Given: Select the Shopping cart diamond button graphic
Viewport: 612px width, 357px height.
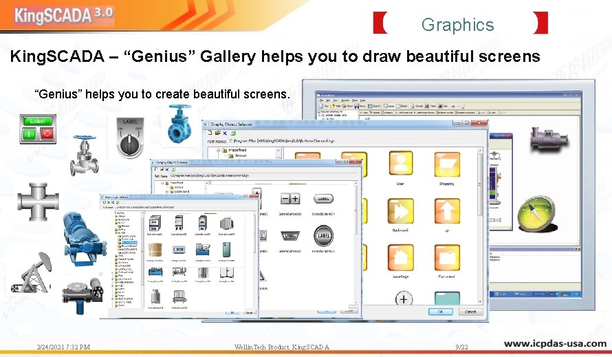Looking at the screenshot, I should 447,164.
